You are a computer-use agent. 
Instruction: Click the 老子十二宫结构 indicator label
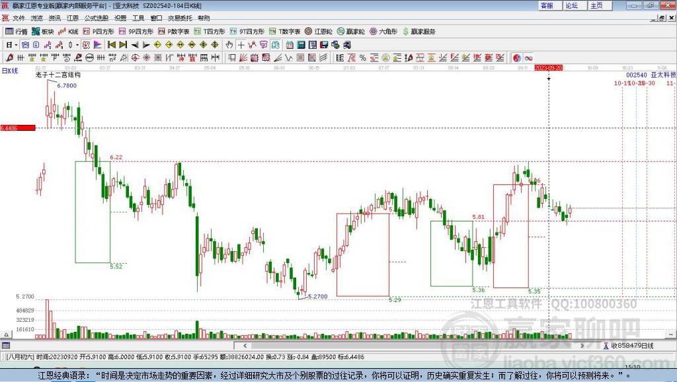(58, 75)
